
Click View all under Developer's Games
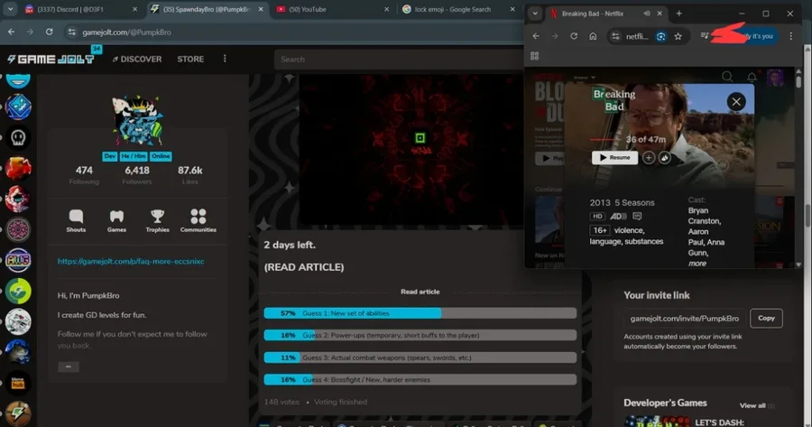[752, 405]
